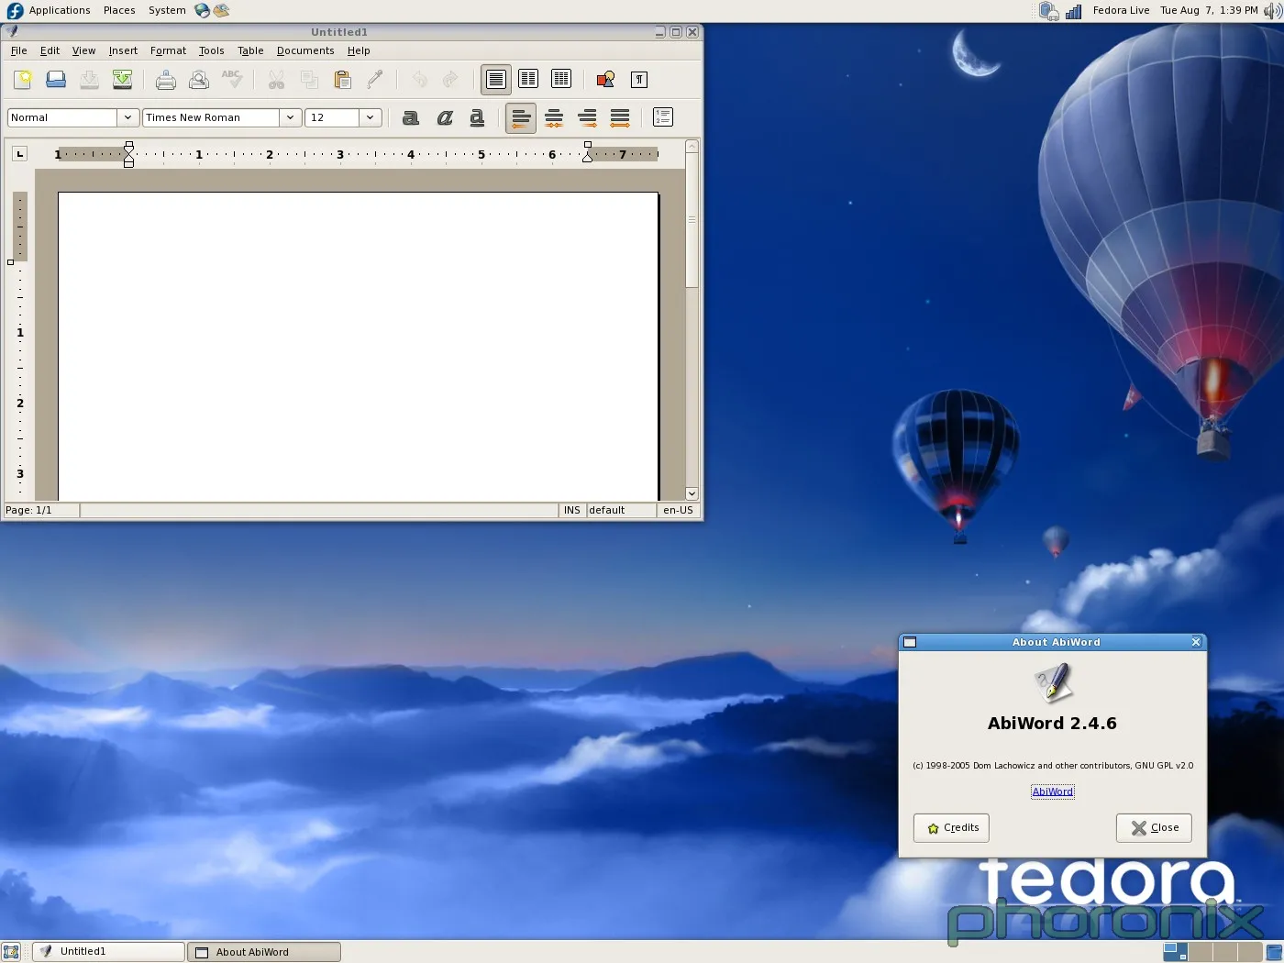Expand the font size 12 dropdown
Screen dimensions: 1284x963
(370, 117)
